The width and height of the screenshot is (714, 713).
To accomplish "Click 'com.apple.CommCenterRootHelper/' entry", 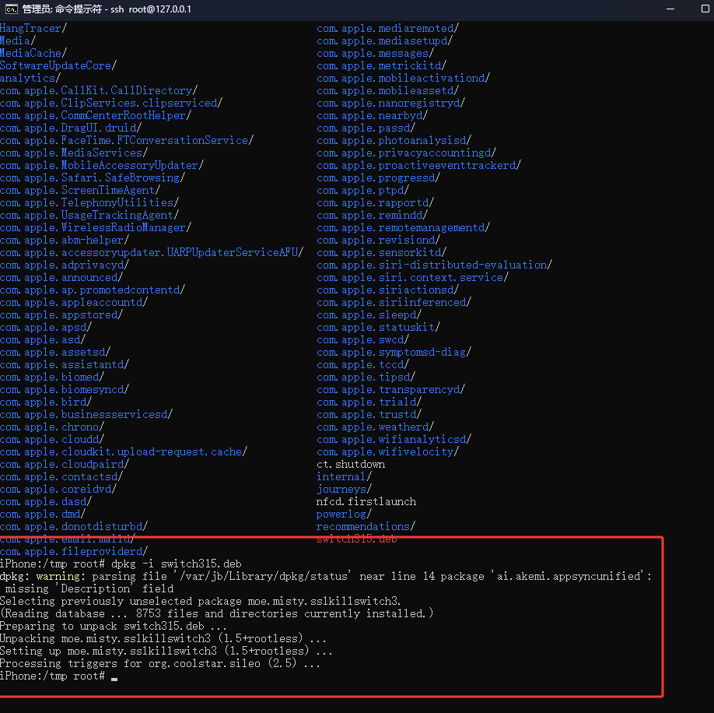I will coord(95,115).
